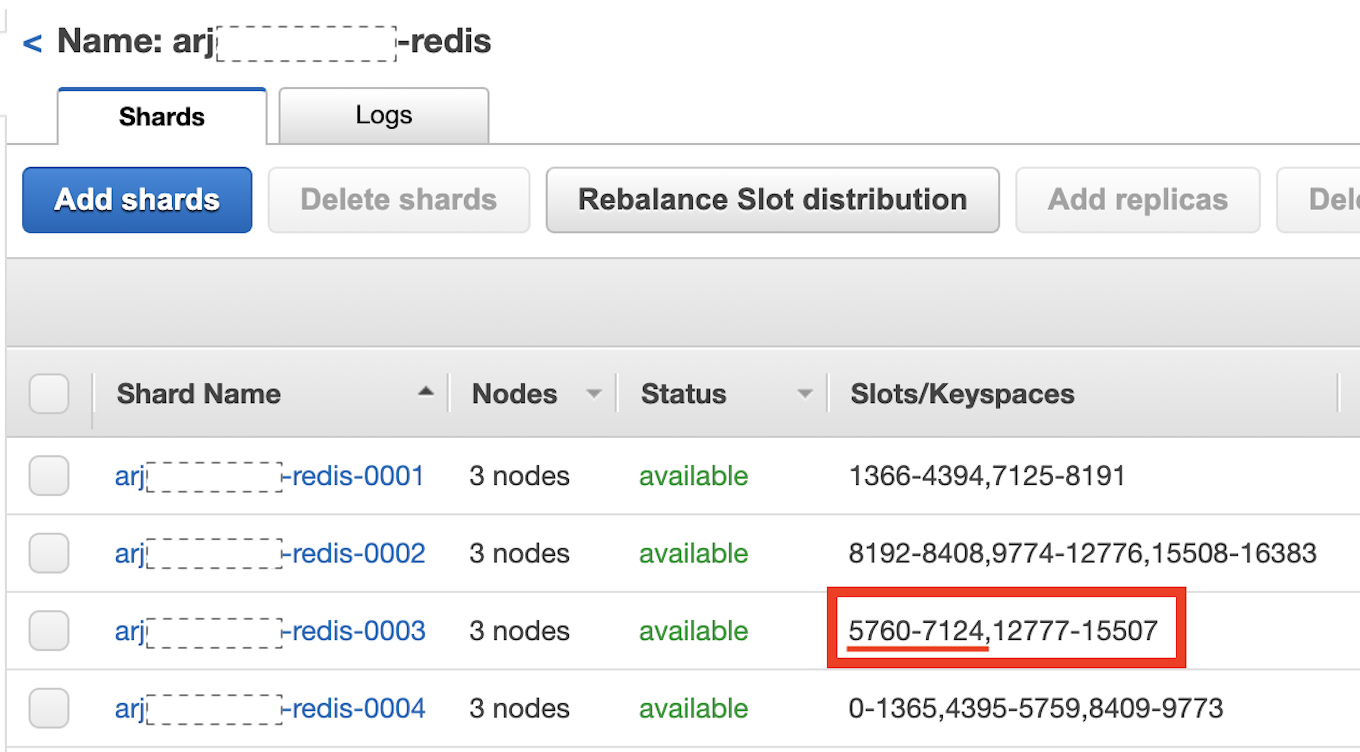Tick the redis-0004 shard checkbox

click(48, 708)
